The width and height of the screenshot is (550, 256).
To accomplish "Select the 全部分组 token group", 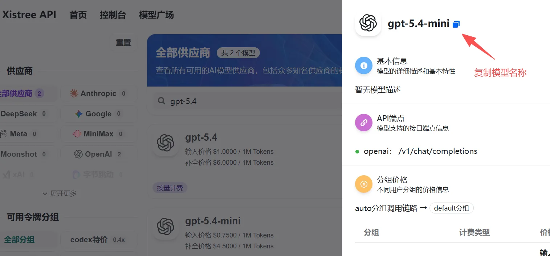I will coord(29,240).
